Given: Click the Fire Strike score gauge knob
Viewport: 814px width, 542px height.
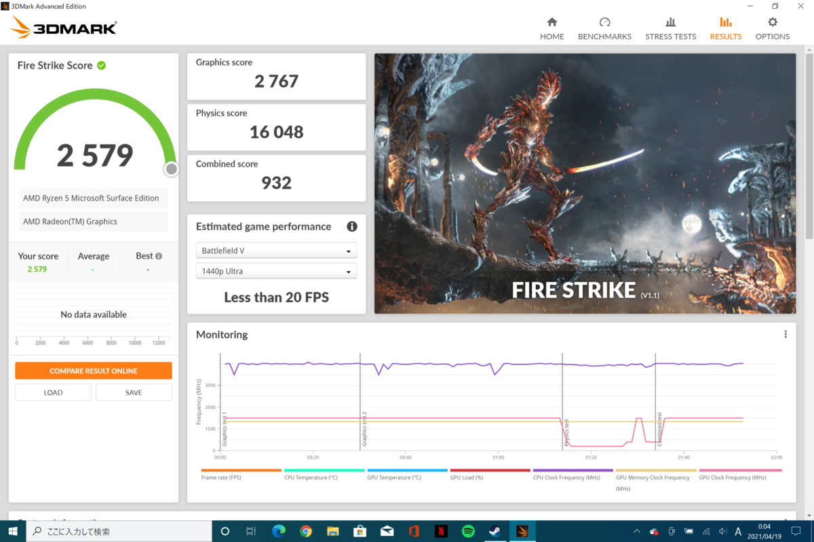Looking at the screenshot, I should [172, 169].
